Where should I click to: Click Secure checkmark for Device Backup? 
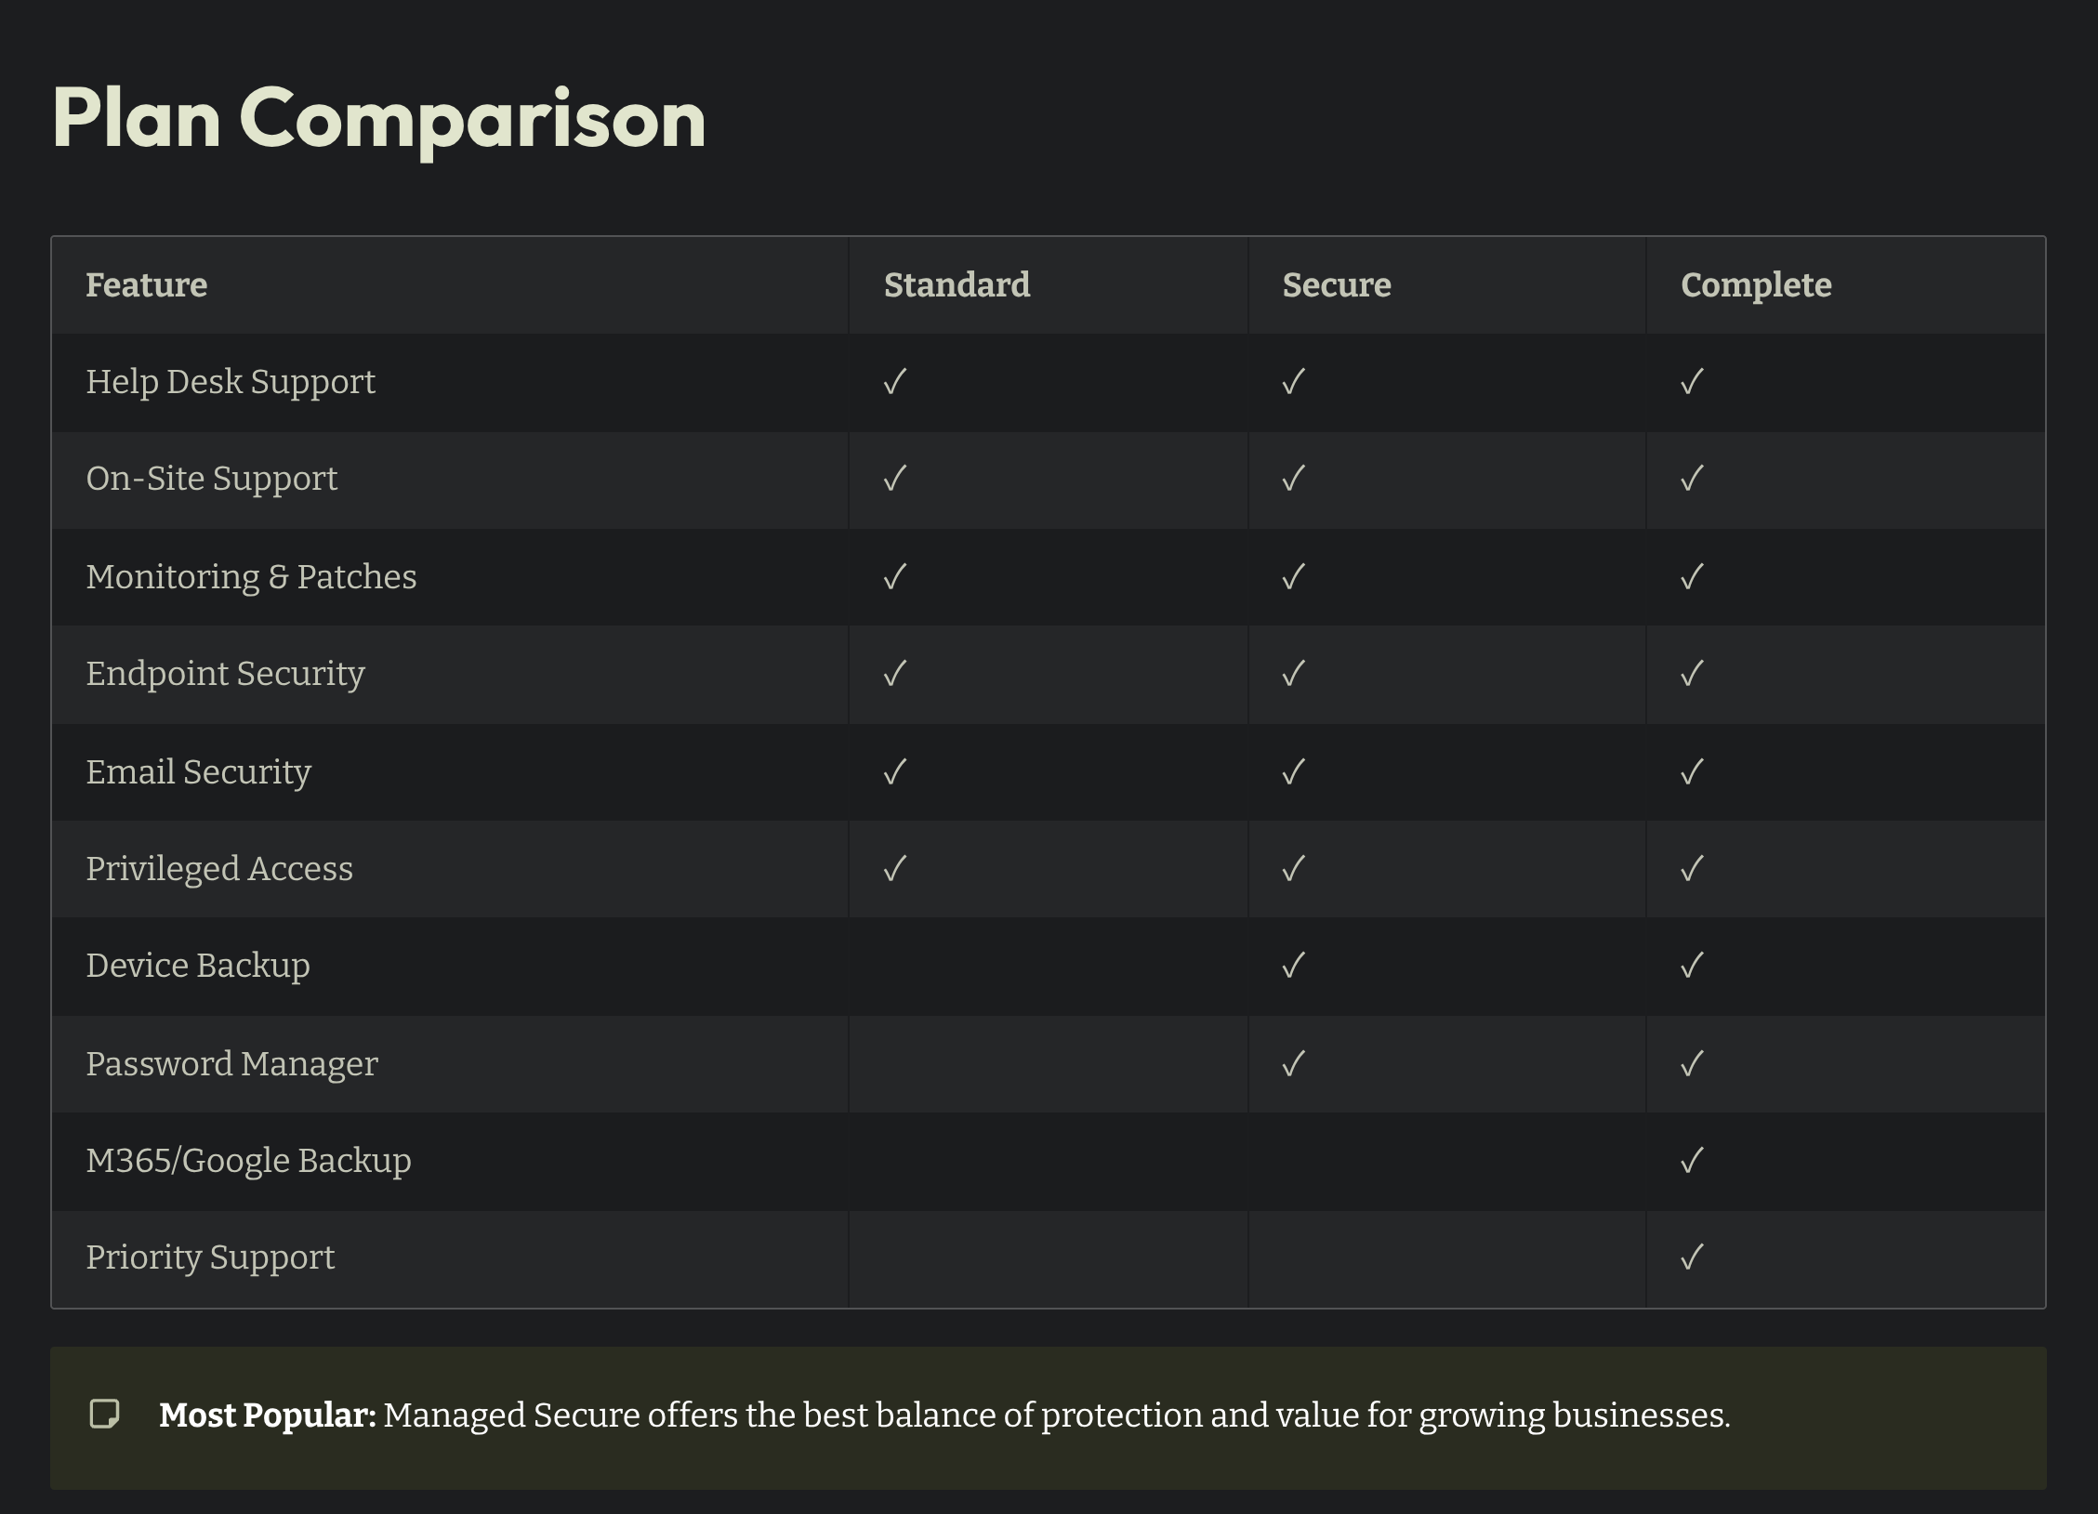point(1293,966)
